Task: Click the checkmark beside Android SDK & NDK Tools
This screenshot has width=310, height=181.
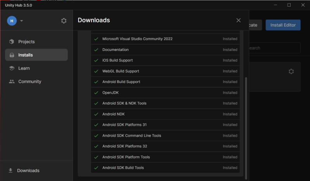Action: tap(96, 103)
